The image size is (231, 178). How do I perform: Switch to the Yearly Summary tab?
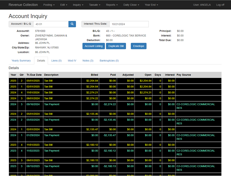(x=21, y=61)
